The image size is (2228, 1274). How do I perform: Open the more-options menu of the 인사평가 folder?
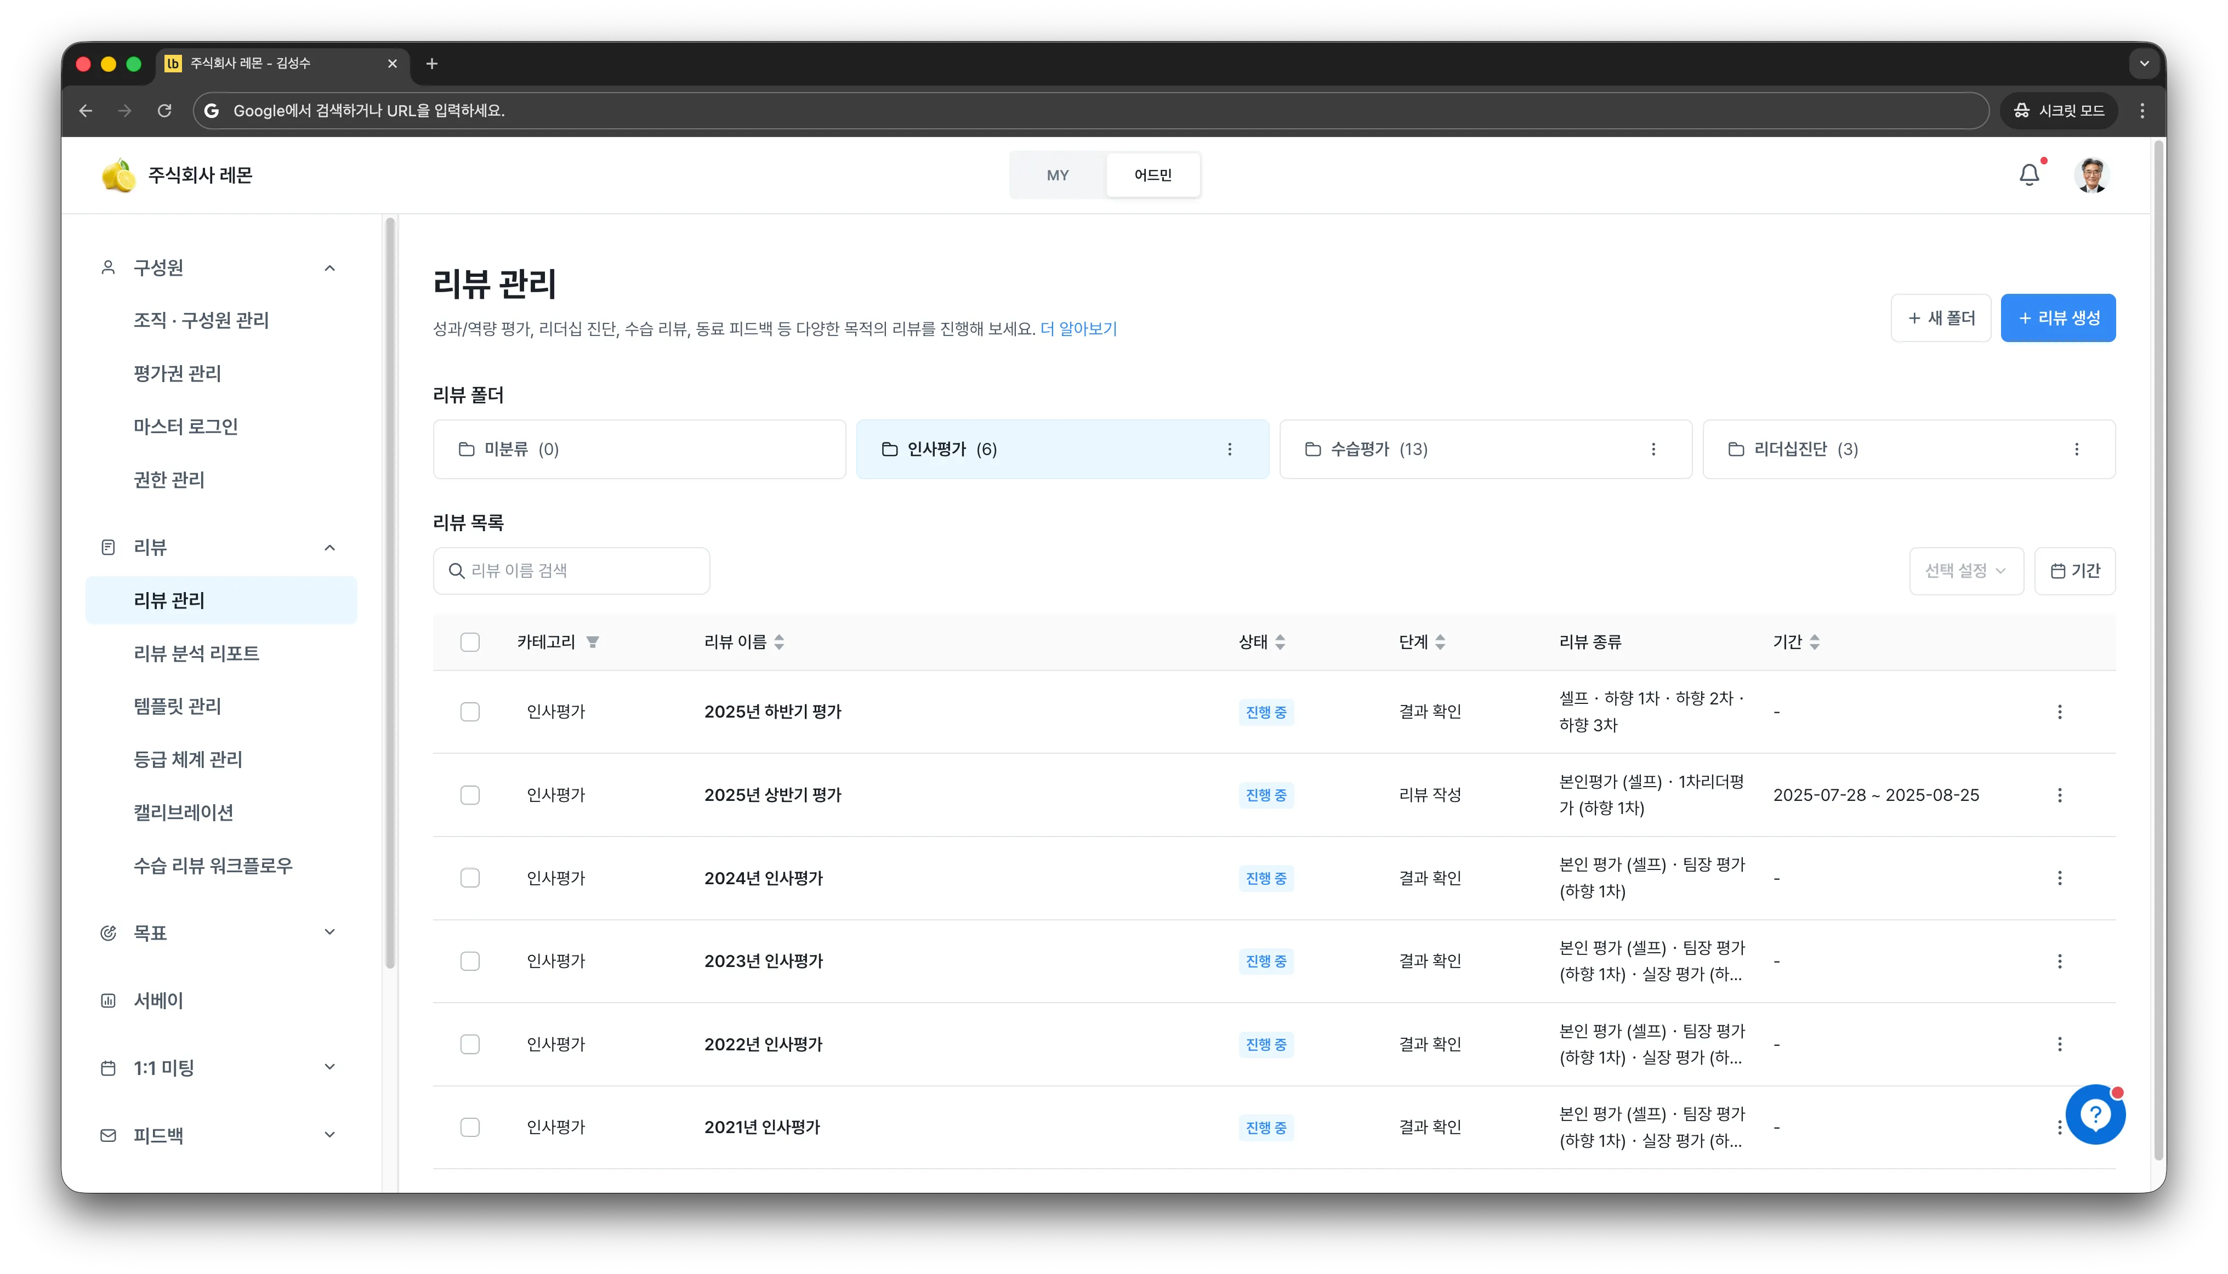click(x=1230, y=449)
